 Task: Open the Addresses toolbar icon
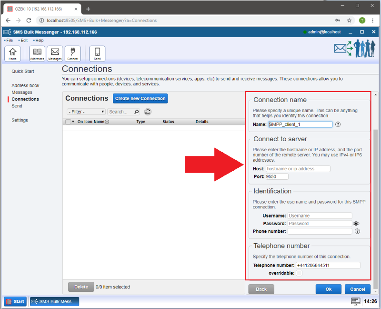37,53
